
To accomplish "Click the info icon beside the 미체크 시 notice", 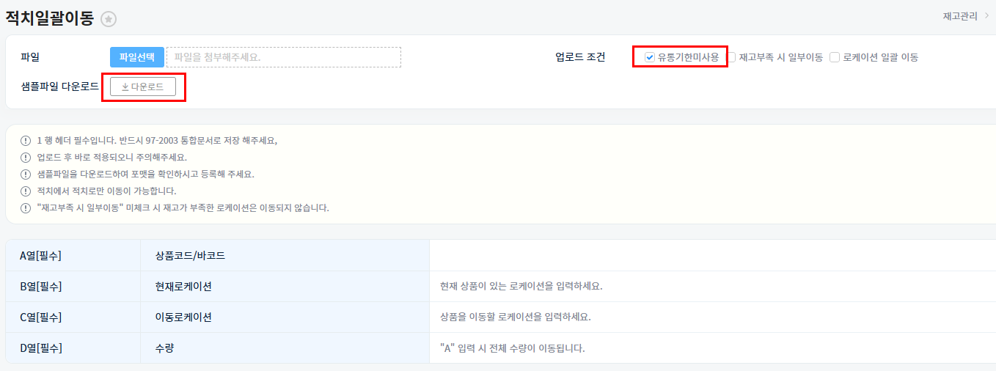I will point(26,208).
